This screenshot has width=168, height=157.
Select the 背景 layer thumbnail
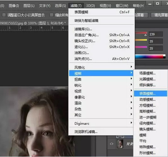[x=120, y=143]
